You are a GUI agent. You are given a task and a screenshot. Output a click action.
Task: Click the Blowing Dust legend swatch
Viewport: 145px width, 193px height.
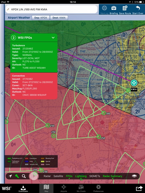[43, 159]
